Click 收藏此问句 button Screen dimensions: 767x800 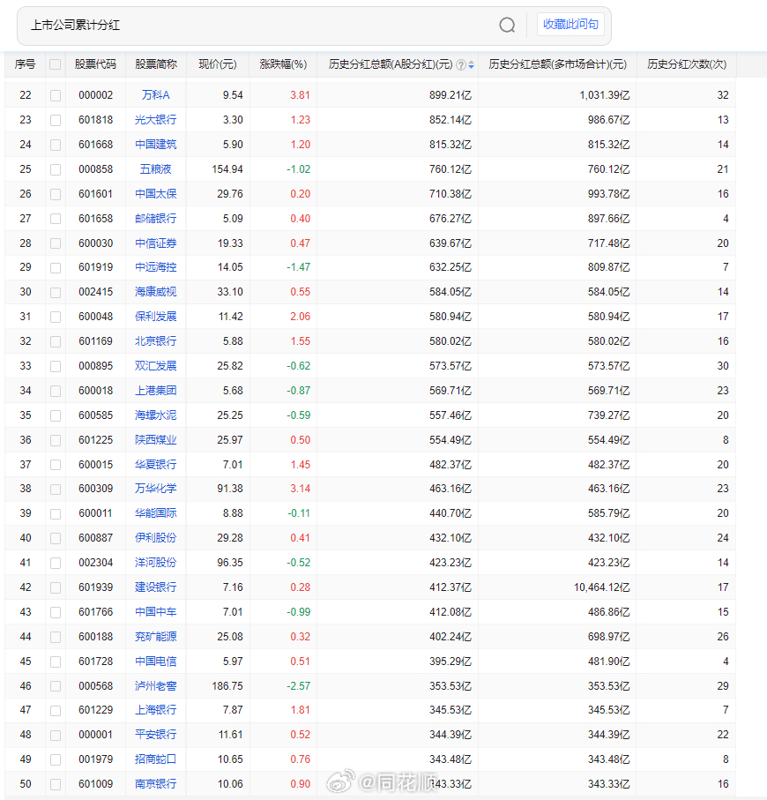click(x=570, y=25)
